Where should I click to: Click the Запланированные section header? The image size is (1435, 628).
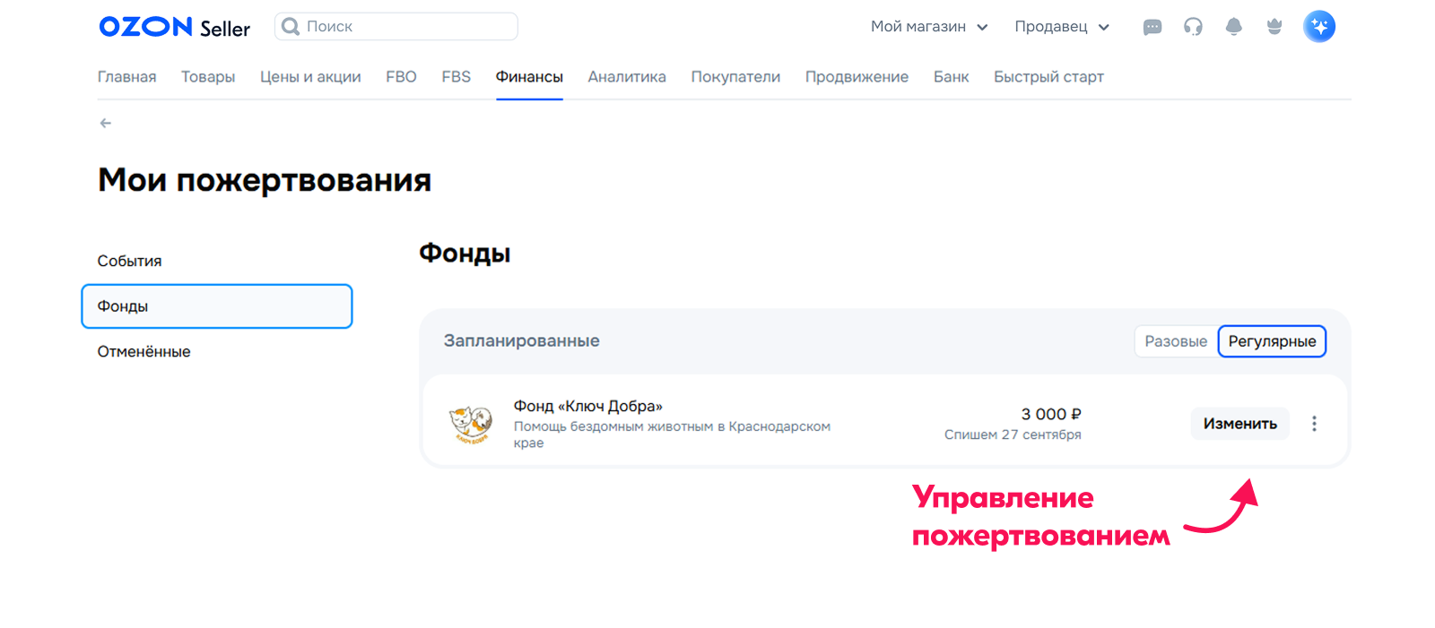click(x=521, y=341)
